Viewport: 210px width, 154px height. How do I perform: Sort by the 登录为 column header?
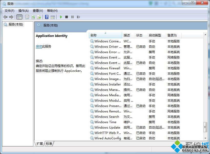tap(174, 35)
